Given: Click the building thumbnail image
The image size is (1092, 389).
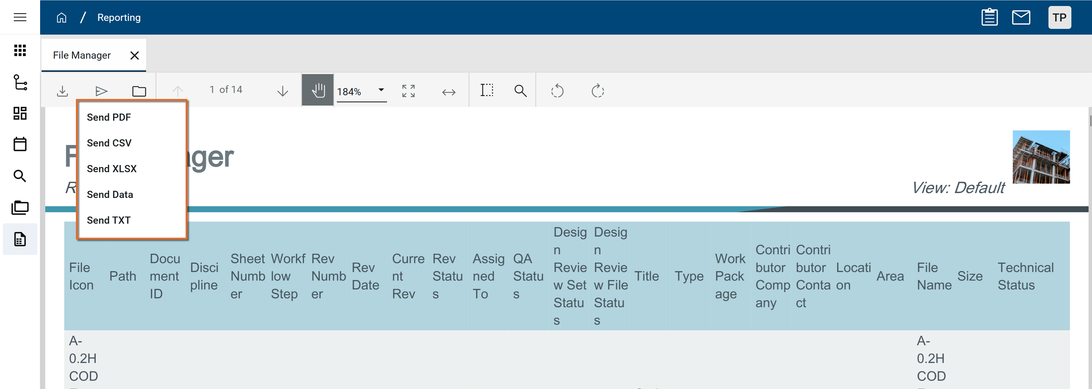Looking at the screenshot, I should click(1041, 157).
